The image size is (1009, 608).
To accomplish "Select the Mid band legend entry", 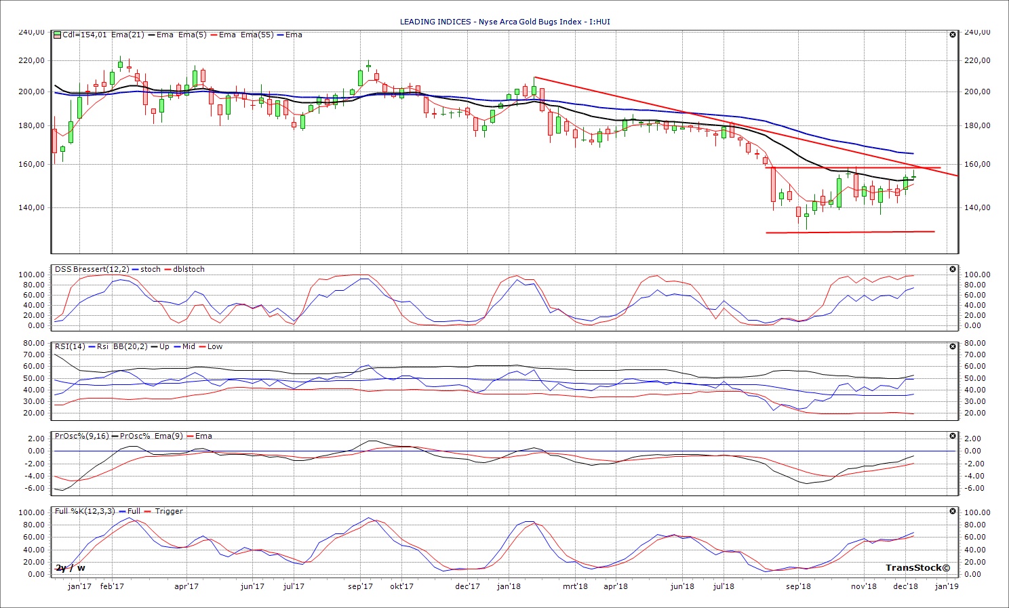I will pos(184,346).
